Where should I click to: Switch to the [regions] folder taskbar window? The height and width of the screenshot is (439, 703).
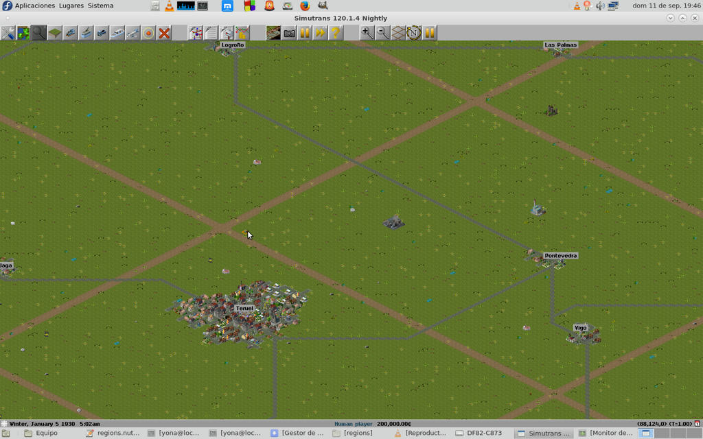358,434
